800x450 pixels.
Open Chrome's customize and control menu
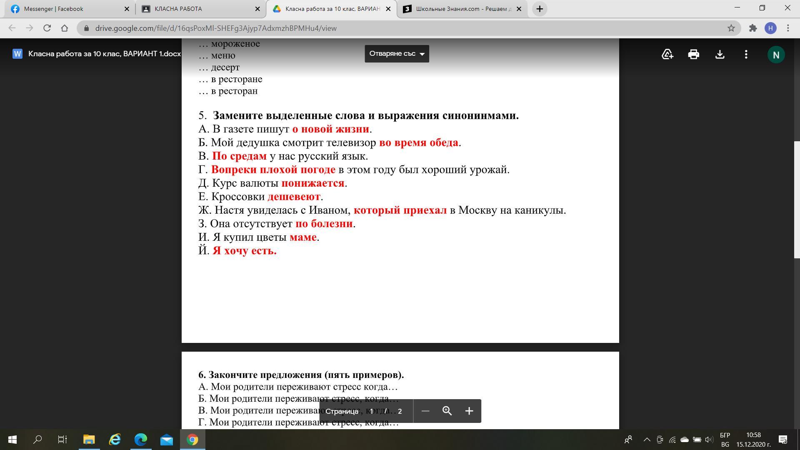coord(788,28)
